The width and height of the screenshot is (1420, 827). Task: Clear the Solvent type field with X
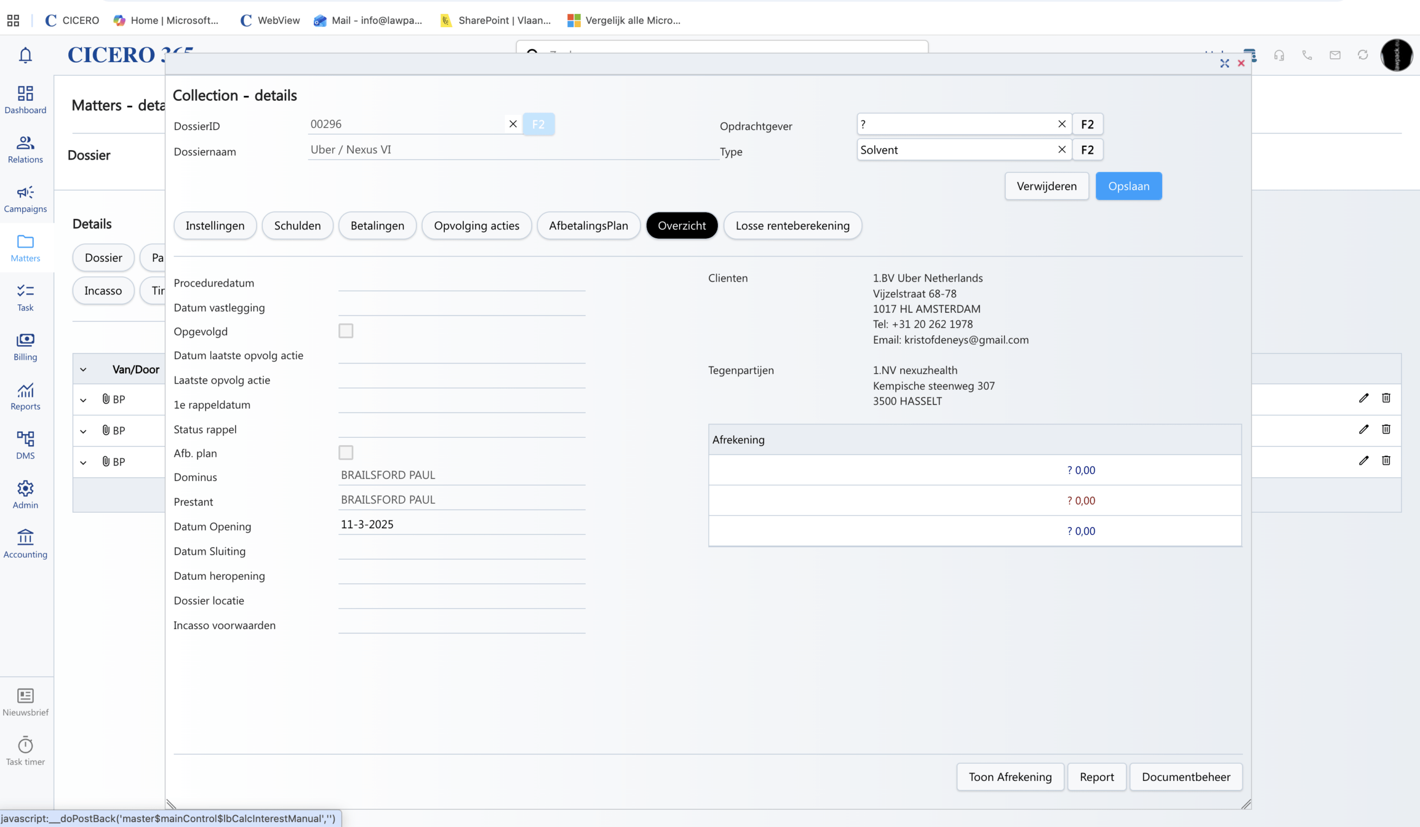tap(1062, 150)
